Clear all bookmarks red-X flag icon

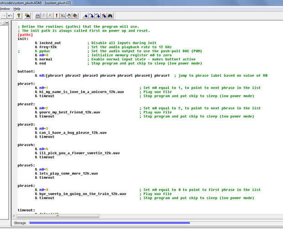point(104,16)
